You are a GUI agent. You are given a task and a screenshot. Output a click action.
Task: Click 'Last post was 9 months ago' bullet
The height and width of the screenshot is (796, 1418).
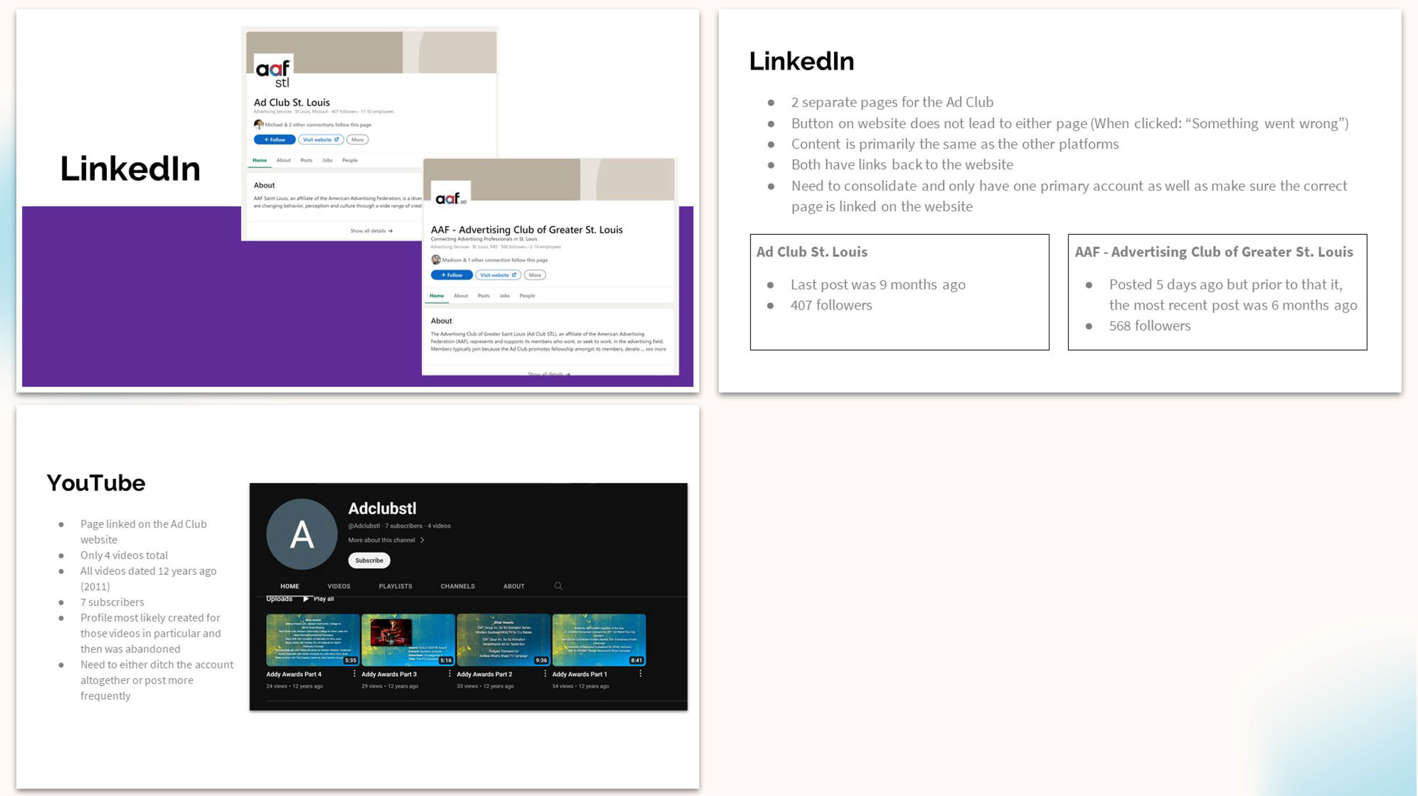(878, 285)
